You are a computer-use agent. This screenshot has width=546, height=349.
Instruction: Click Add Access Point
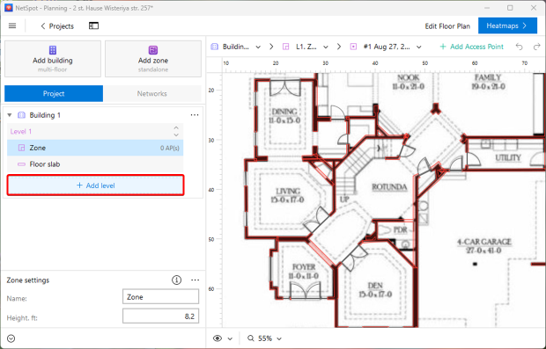pyautogui.click(x=472, y=47)
